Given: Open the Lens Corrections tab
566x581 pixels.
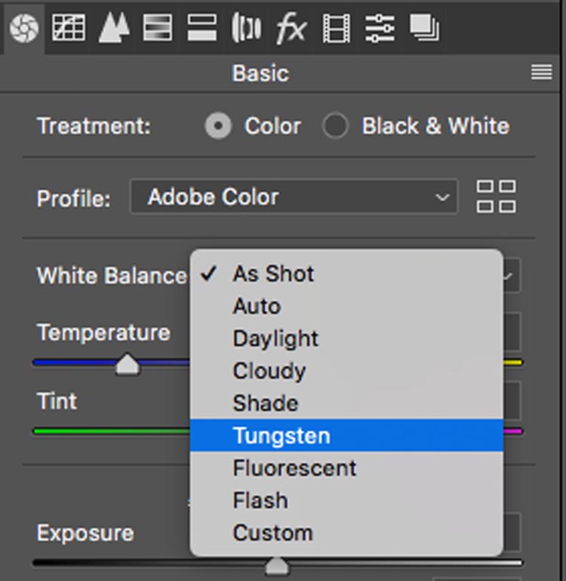Looking at the screenshot, I should click(x=246, y=29).
